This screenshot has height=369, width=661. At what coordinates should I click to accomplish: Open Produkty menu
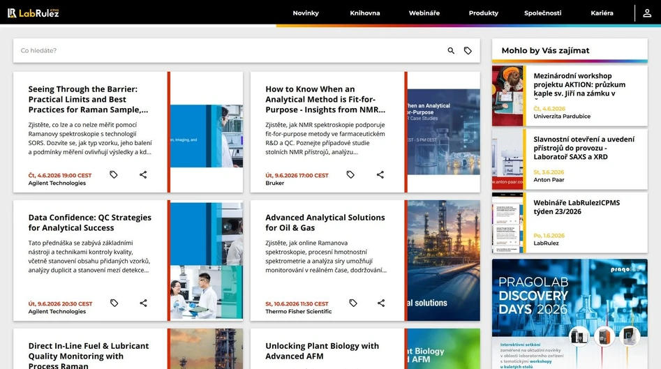point(484,13)
